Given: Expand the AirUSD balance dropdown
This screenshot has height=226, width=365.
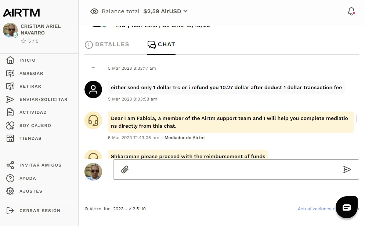Looking at the screenshot, I should pyautogui.click(x=185, y=11).
